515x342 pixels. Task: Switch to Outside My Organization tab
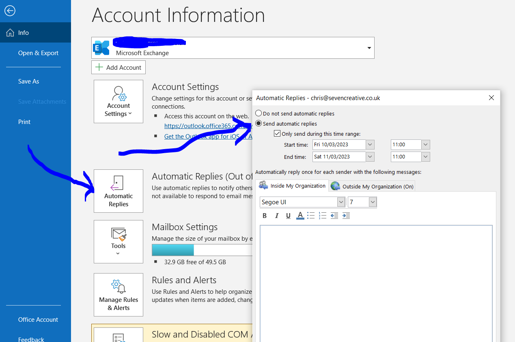(x=372, y=186)
